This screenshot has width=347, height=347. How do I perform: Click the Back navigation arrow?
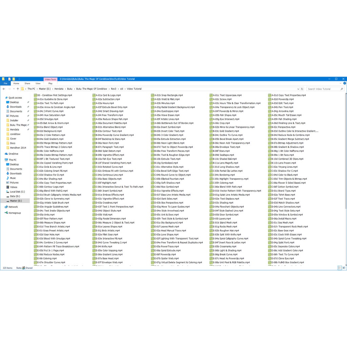pos(4,89)
